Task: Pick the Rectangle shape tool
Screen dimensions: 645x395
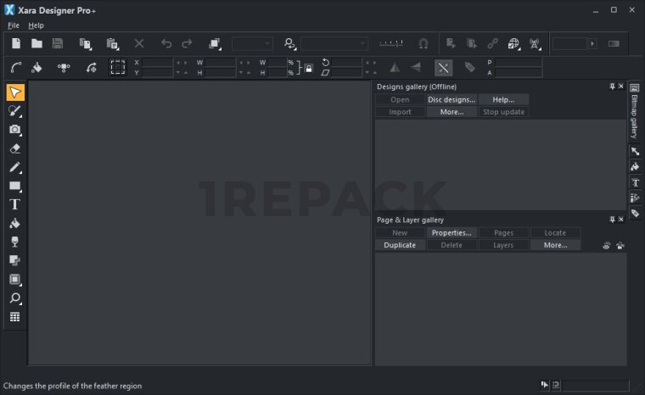Action: (14, 186)
